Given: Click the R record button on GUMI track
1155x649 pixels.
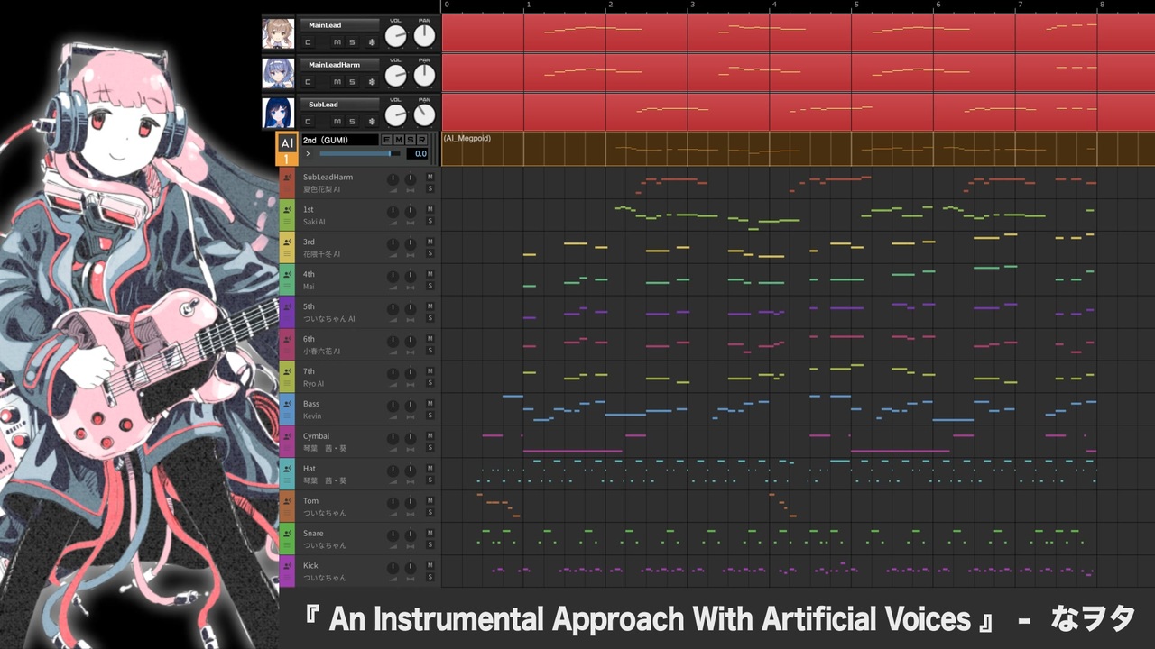Looking at the screenshot, I should [x=421, y=140].
